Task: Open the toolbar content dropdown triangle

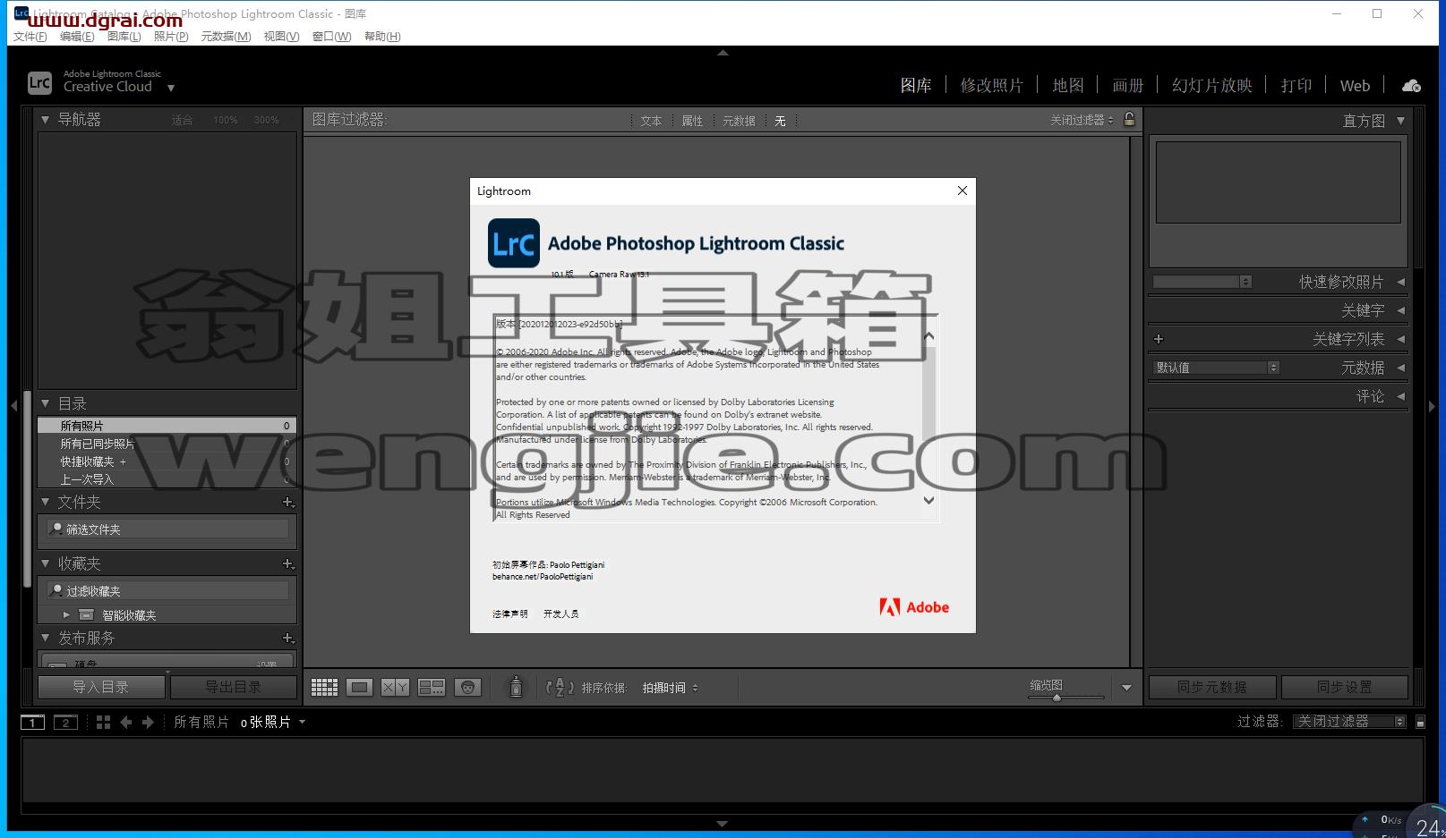Action: point(1126,688)
